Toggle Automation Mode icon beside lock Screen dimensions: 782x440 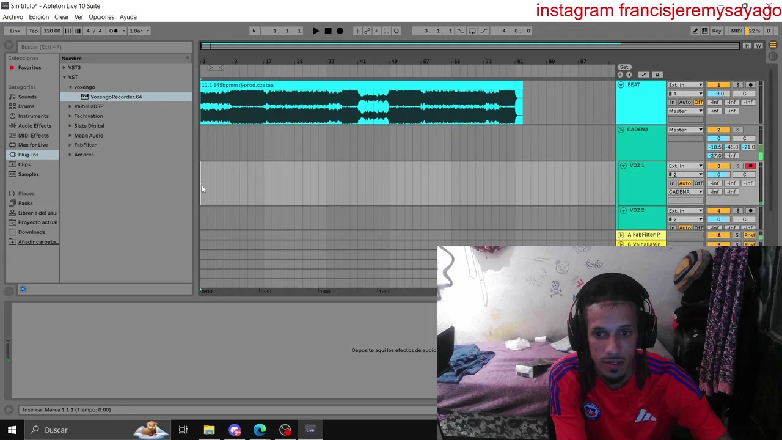643,75
